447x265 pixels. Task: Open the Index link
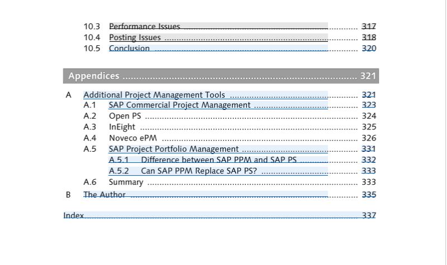pyautogui.click(x=220, y=215)
